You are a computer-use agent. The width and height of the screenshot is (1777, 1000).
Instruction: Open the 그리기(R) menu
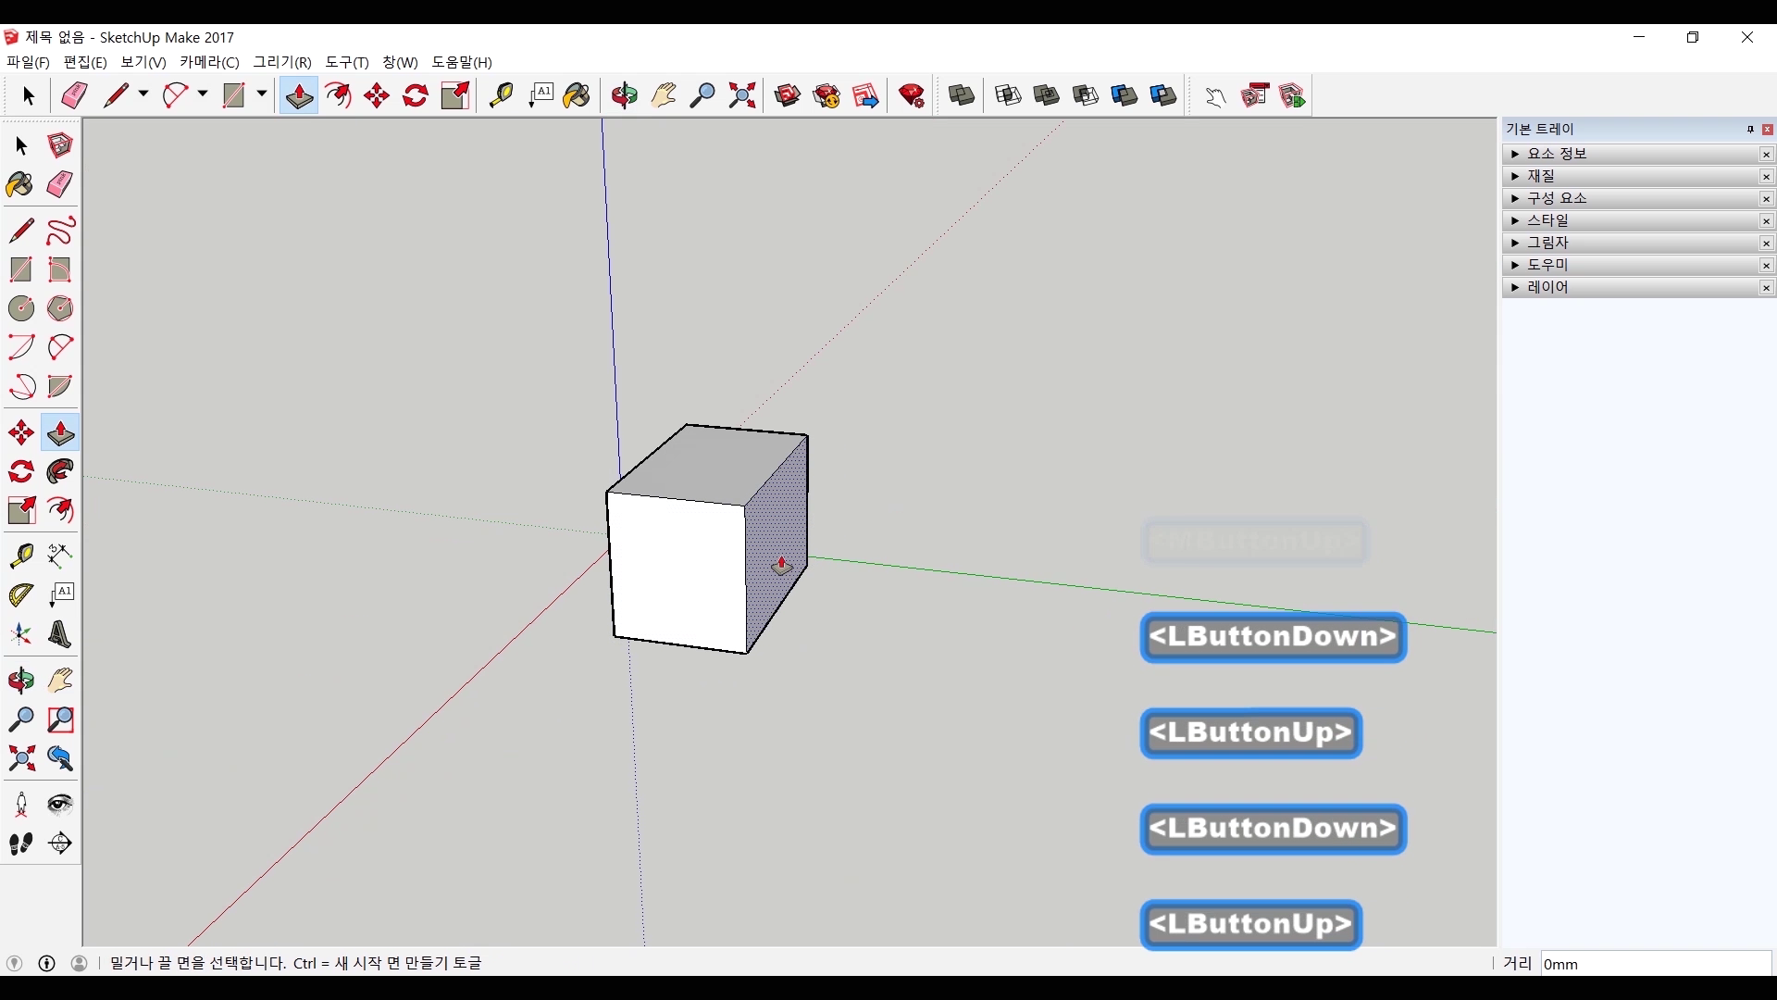(x=282, y=62)
